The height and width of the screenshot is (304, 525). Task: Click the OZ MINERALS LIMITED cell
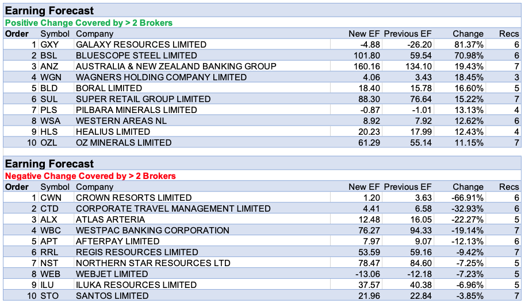coord(124,143)
